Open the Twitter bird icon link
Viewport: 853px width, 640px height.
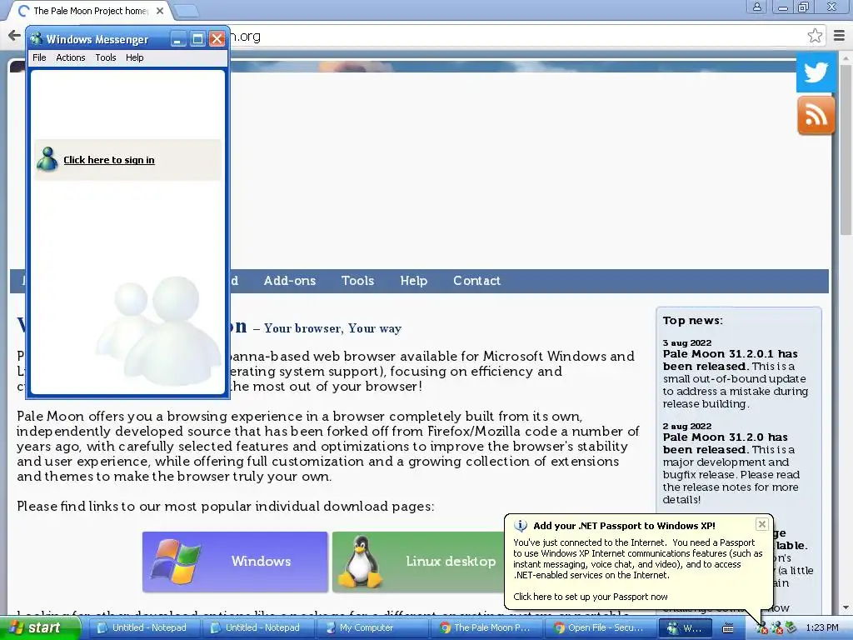(x=816, y=72)
